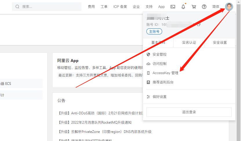Click the 公告 section heading
241x141 pixels.
point(61,100)
